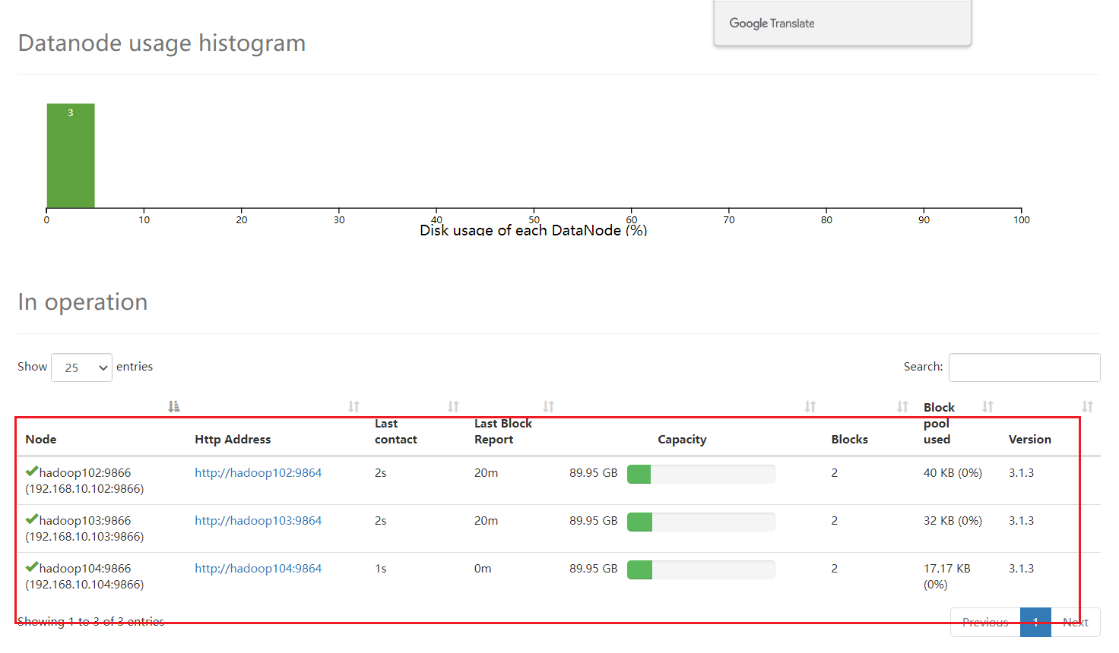Click the Version column header

(x=1029, y=439)
